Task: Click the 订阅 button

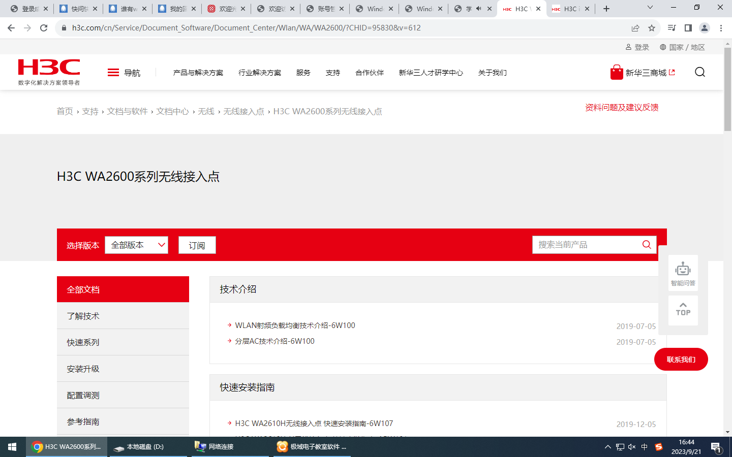Action: (197, 245)
